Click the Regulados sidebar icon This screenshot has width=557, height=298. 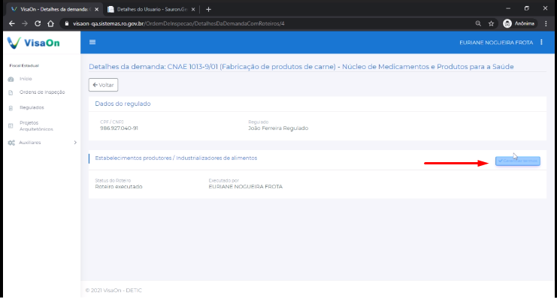pos(11,108)
